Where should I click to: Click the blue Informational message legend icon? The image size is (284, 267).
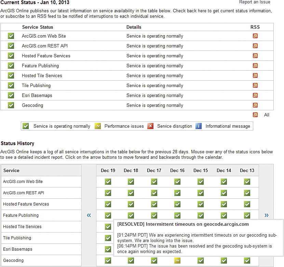point(199,126)
